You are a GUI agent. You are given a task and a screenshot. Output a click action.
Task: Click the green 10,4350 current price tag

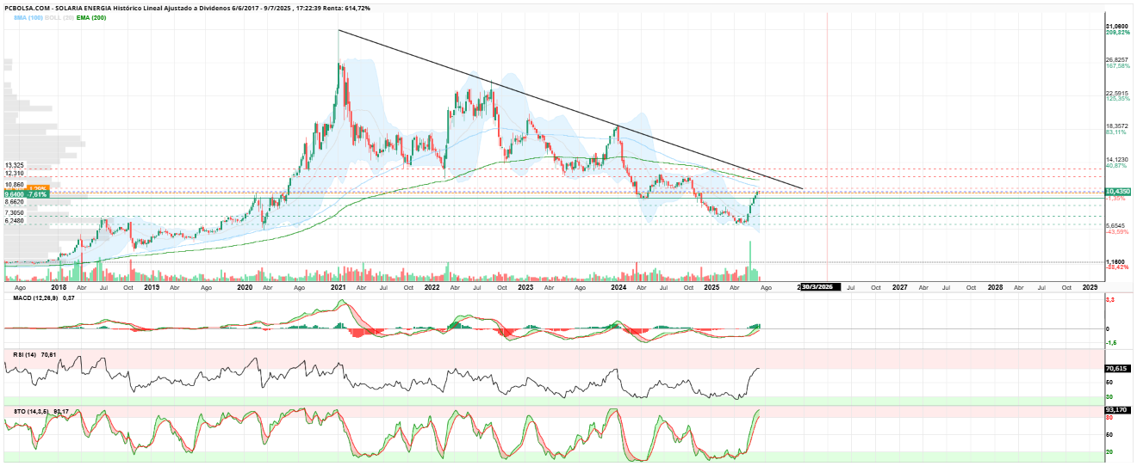(1117, 191)
